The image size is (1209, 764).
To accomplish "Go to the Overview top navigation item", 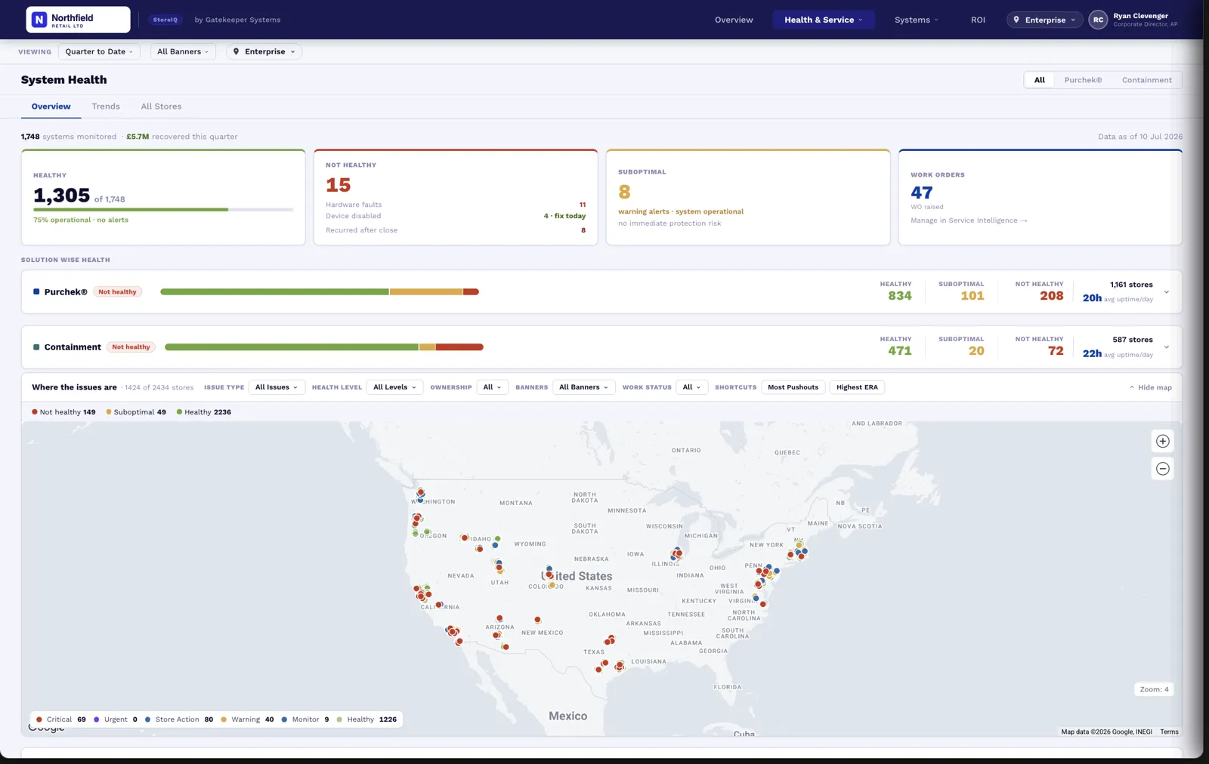I will (734, 20).
